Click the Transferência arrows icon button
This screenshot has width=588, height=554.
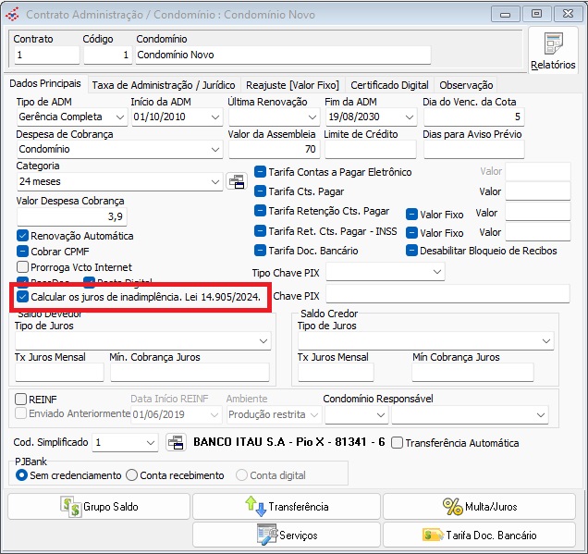(286, 506)
